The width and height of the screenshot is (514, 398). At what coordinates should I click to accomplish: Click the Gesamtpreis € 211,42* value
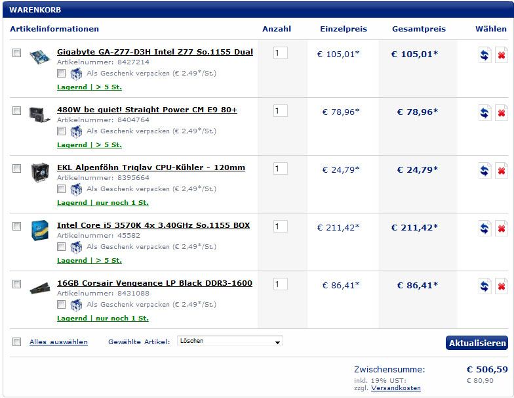[x=414, y=227]
